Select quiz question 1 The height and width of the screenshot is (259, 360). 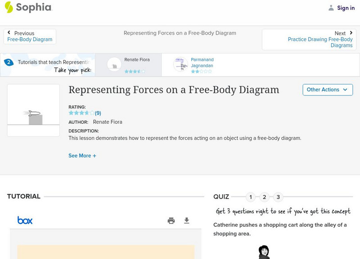(x=251, y=197)
